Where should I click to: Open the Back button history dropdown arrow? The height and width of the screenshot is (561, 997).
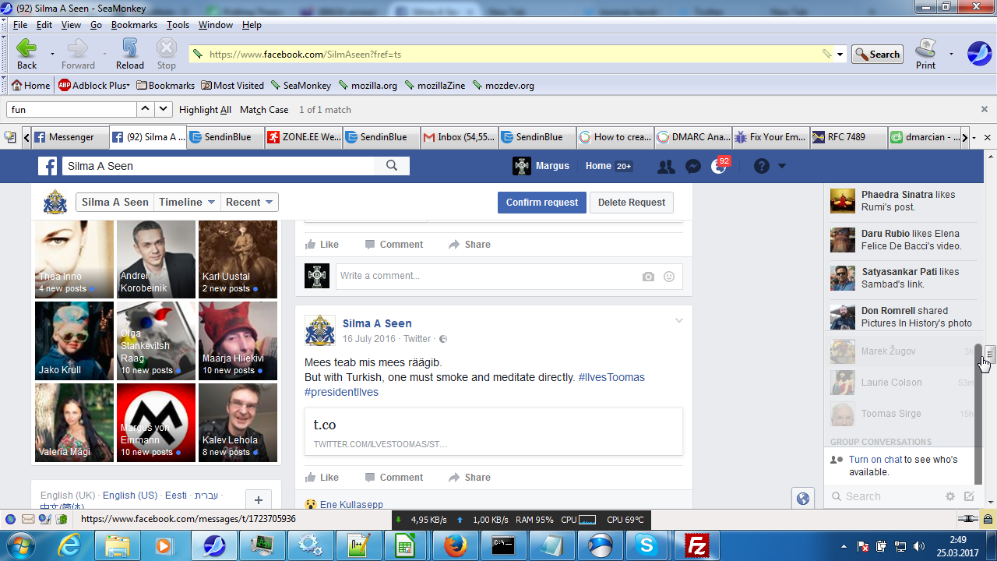(x=52, y=55)
